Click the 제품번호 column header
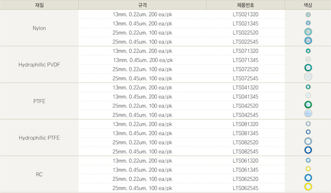This screenshot has height=193, width=331. (x=245, y=5)
